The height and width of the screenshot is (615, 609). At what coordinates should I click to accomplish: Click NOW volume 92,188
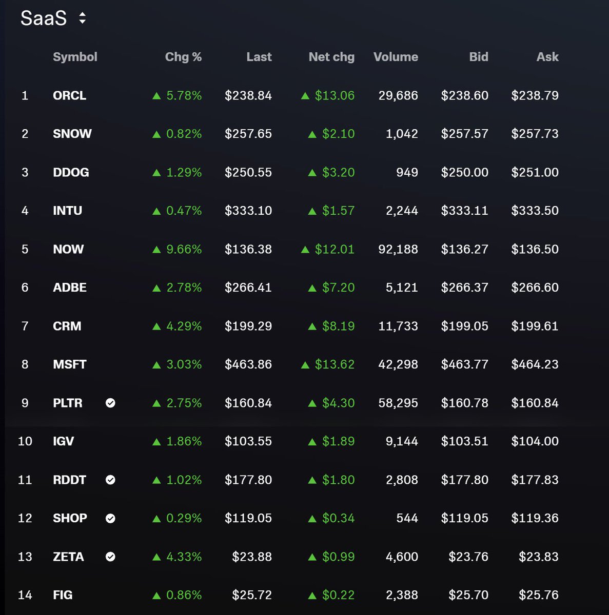click(x=398, y=249)
